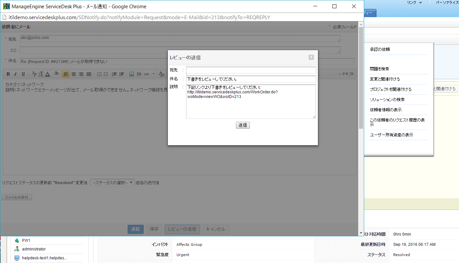Choose プロジェクトを関連付ける in the actions menu
Viewport: 459px width, 263px height.
tap(391, 89)
